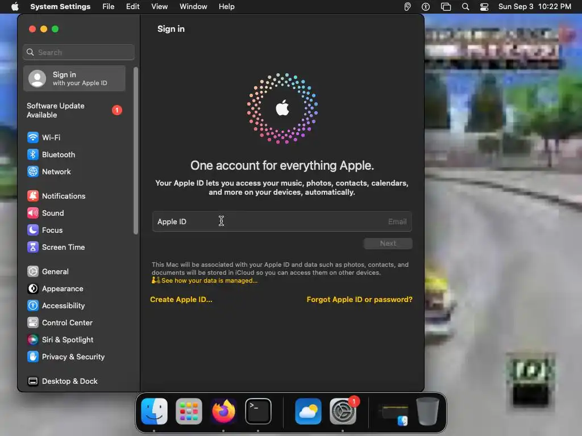The image size is (582, 436).
Task: Click the Sign in avatar in the sidebar
Action: click(38, 78)
